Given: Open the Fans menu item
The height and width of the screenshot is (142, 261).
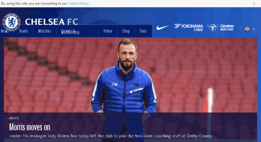Looking at the screenshot, I should (x=143, y=31).
